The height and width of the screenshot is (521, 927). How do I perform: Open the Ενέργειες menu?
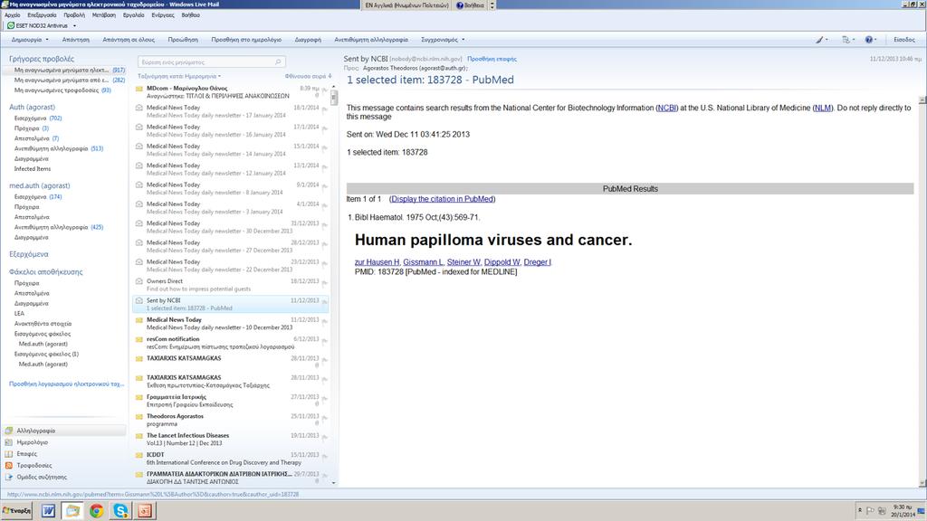[x=163, y=14]
